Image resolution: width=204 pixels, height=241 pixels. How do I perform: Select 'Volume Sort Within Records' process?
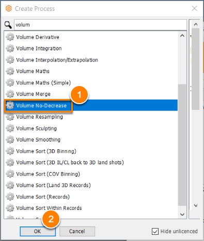[91, 208]
